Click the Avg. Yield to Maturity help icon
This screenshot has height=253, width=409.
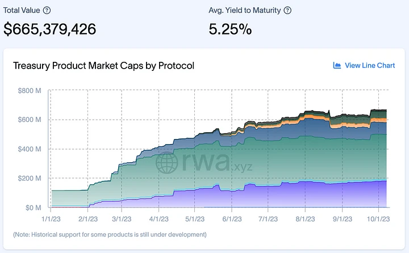tap(288, 10)
